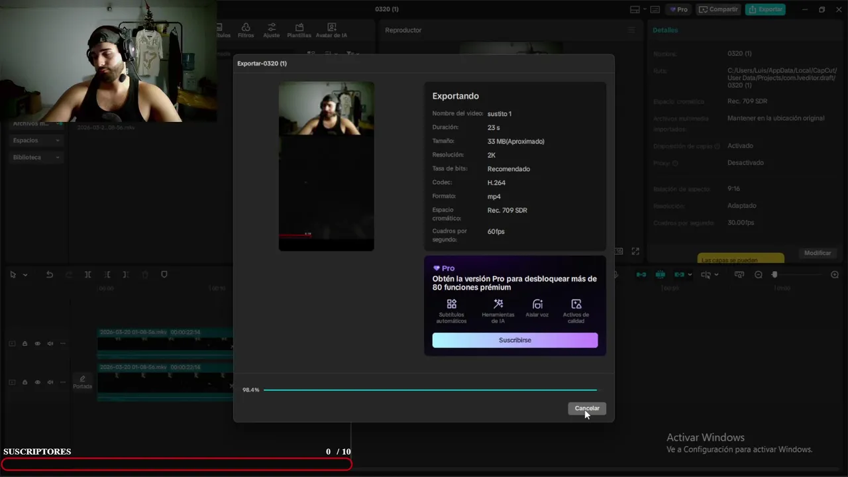
Task: Click the marker shield icon in timeline toolbar
Action: tap(164, 274)
